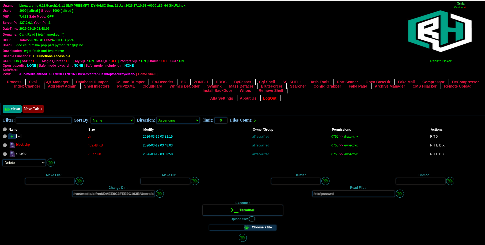
Task: Open the Whois menu item
Action: click(x=245, y=91)
